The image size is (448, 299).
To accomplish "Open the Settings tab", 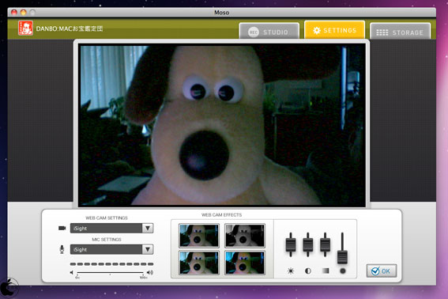I will point(334,30).
